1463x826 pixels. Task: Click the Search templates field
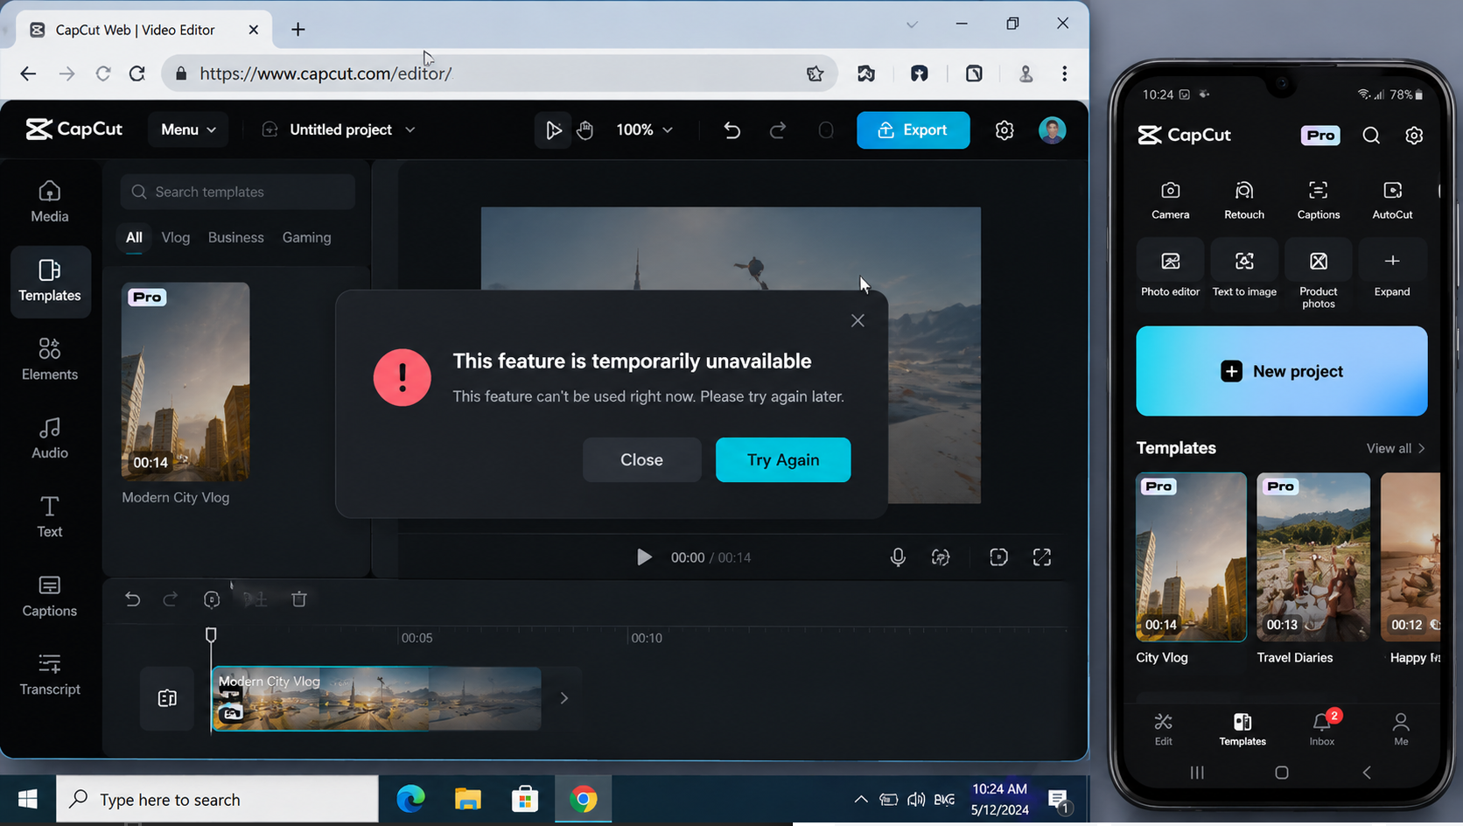click(x=238, y=192)
